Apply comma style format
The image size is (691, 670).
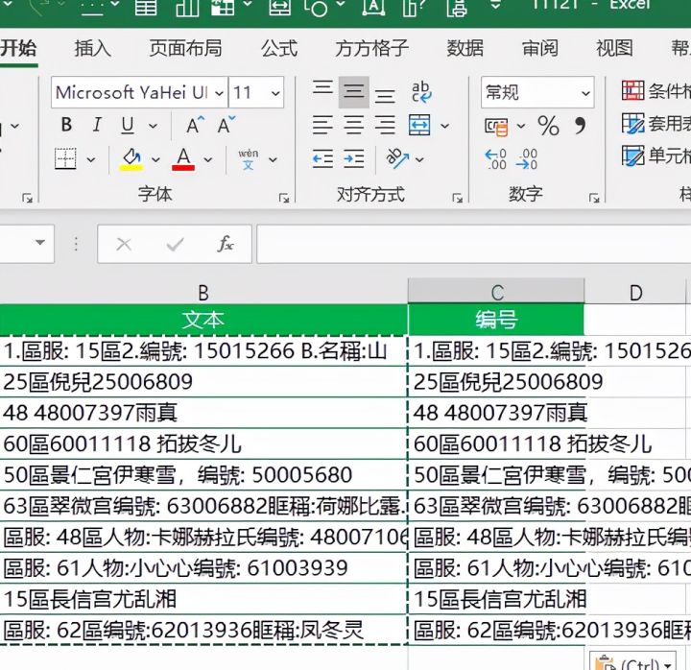581,125
